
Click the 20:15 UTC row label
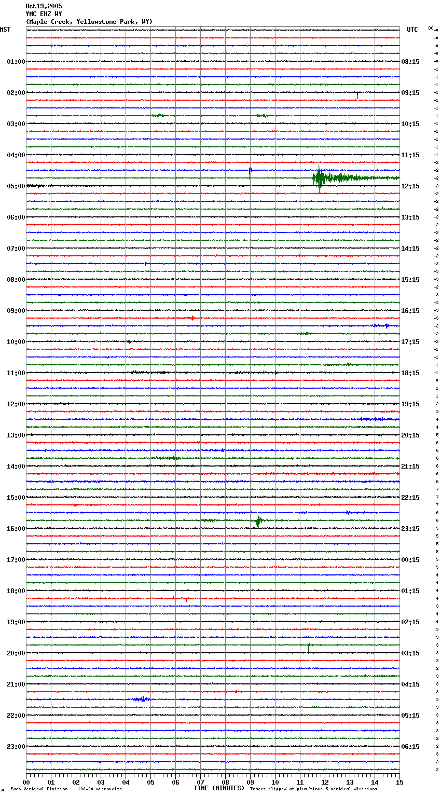410,435
